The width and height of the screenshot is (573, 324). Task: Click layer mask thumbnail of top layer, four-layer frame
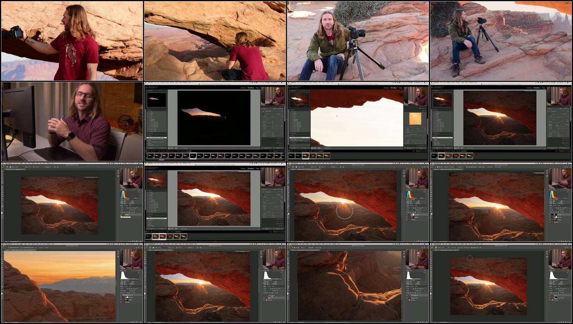556,215
